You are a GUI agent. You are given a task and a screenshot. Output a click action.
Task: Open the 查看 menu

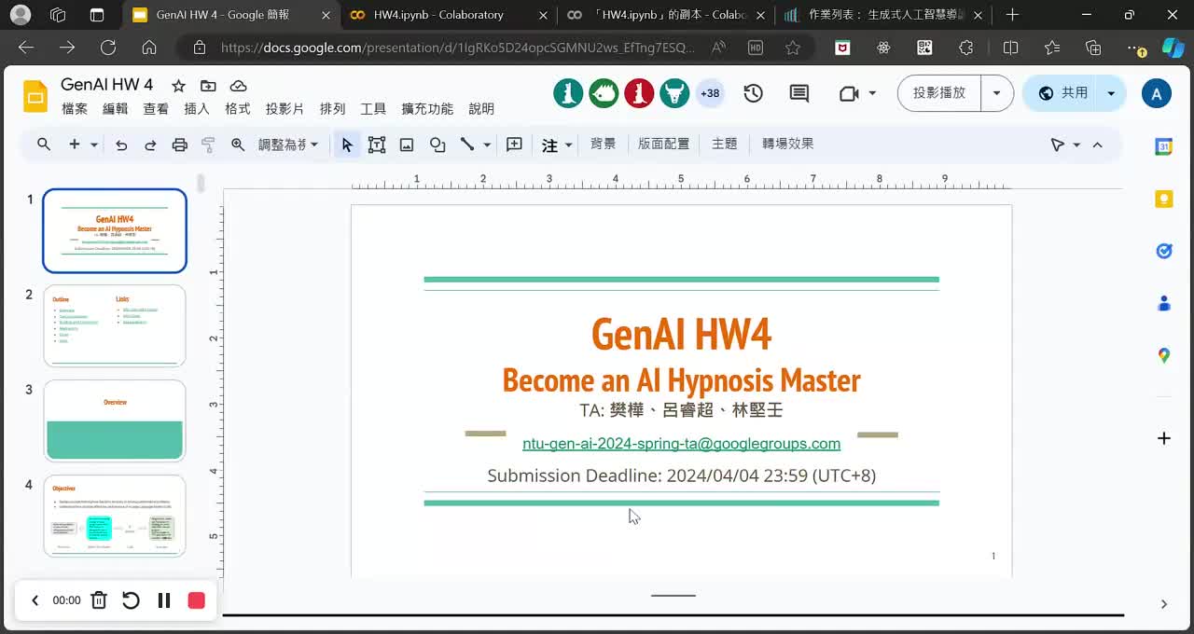pos(156,109)
